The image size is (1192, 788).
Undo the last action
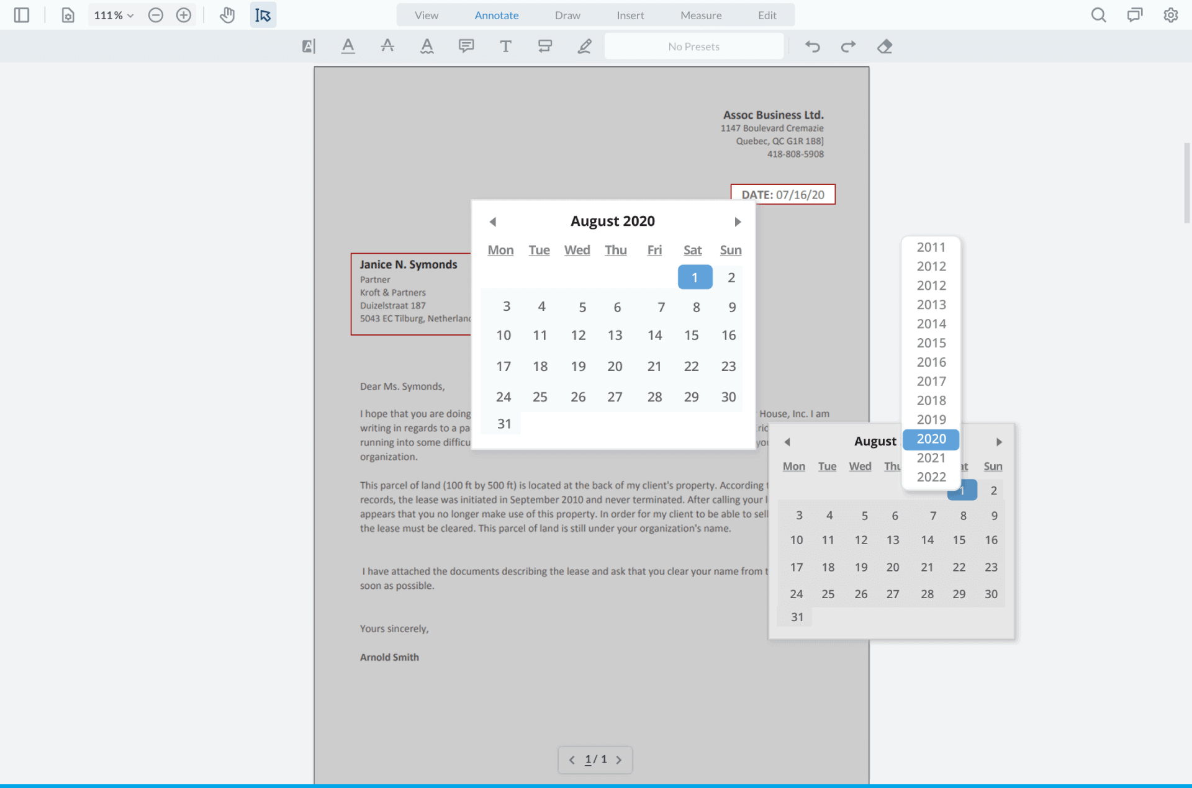click(813, 46)
